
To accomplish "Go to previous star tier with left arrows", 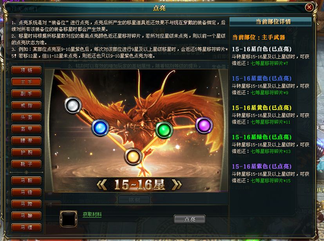I will click(101, 184).
